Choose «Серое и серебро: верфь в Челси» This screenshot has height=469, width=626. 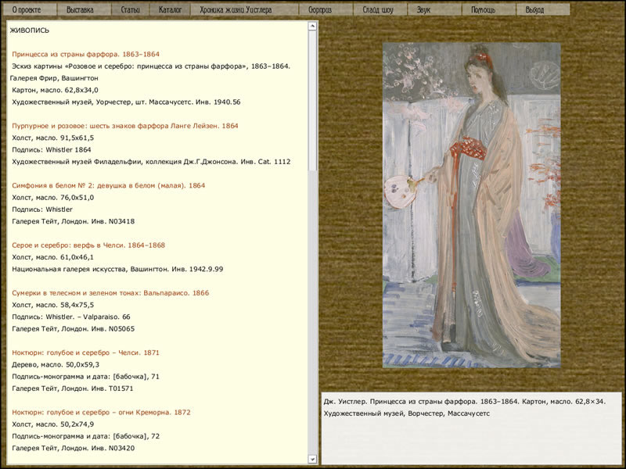88,245
